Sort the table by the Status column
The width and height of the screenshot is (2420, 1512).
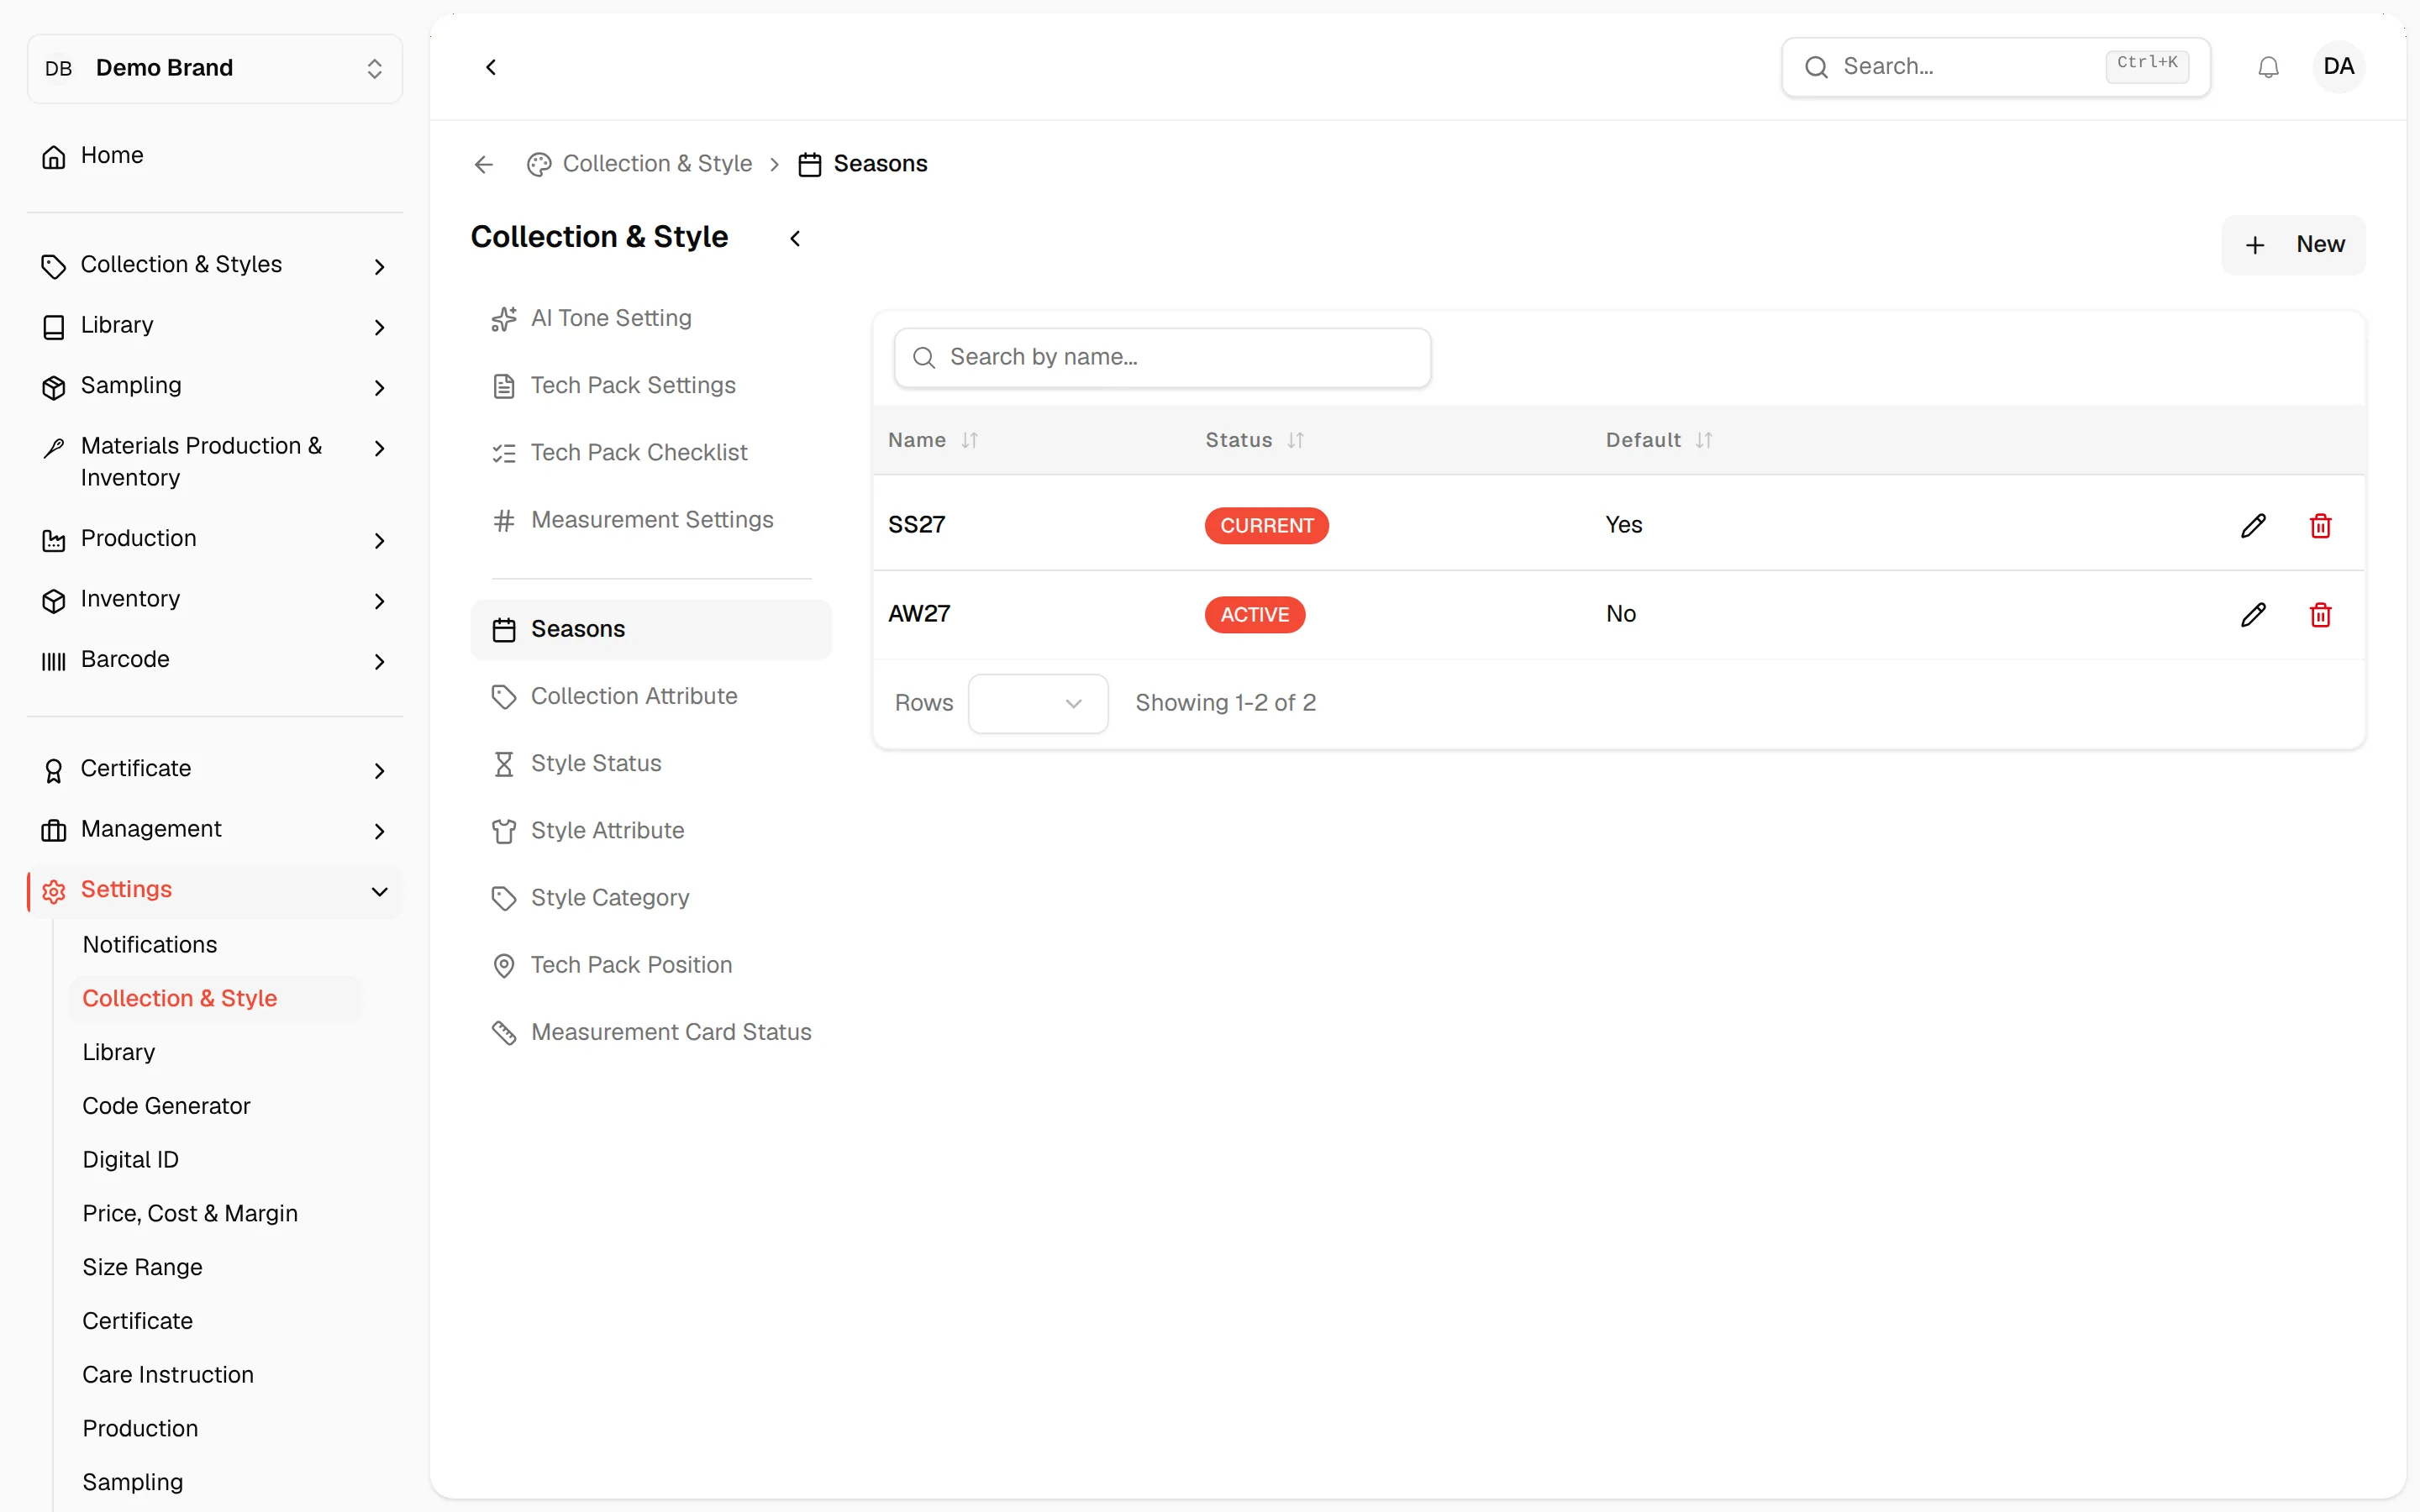pos(1254,440)
